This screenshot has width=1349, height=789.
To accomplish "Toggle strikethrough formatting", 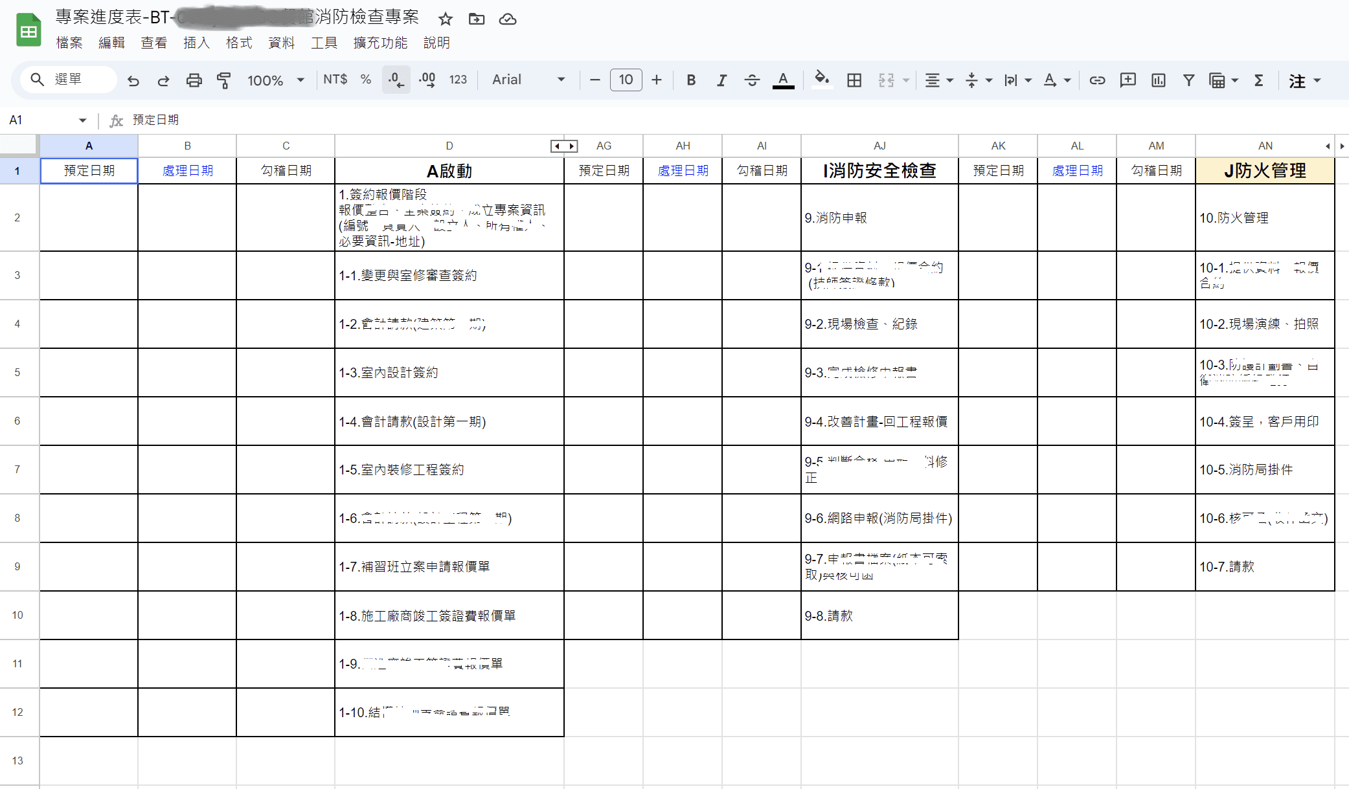I will point(752,80).
